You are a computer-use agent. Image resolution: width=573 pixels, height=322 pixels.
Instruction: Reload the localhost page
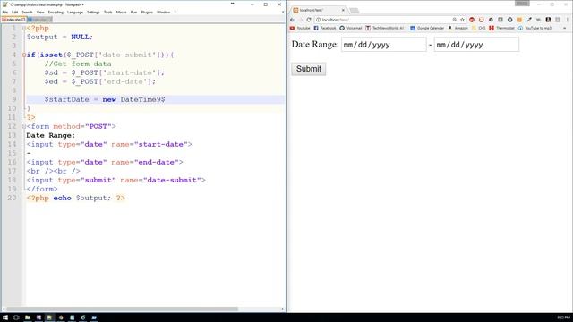(x=309, y=20)
